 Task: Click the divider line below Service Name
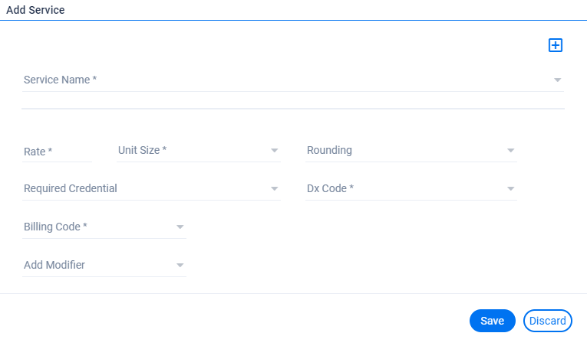pyautogui.click(x=293, y=109)
